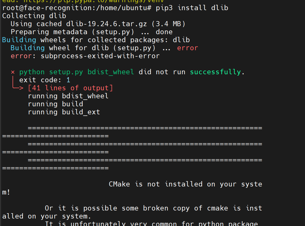Click the red [41 lines of output] text
The width and height of the screenshot is (305, 226).
pos(70,88)
